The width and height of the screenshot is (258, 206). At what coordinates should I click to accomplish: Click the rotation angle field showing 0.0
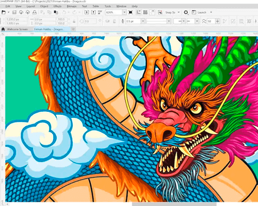pyautogui.click(x=90, y=21)
